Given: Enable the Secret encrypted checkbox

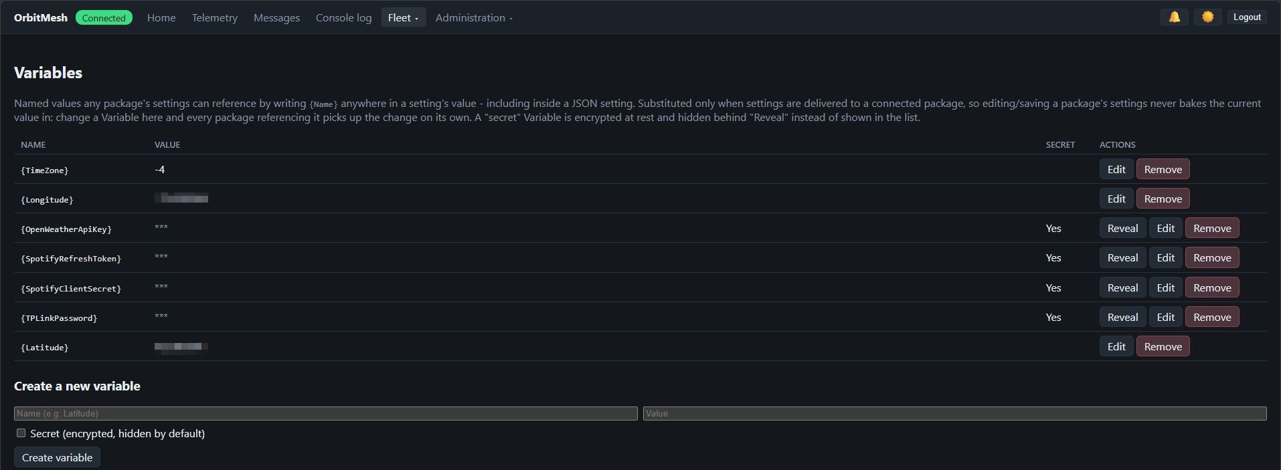Looking at the screenshot, I should 21,433.
